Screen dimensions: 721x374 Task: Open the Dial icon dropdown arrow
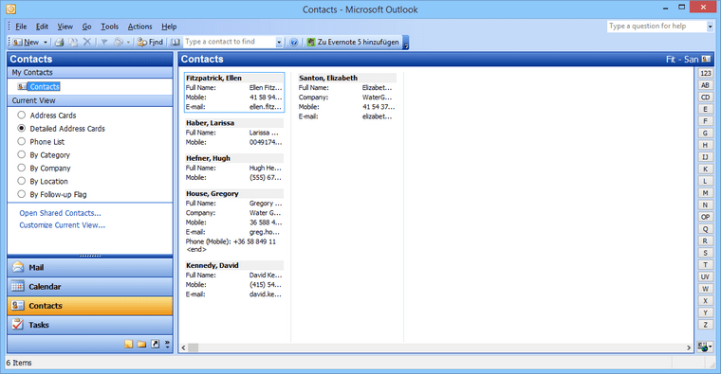coord(128,43)
